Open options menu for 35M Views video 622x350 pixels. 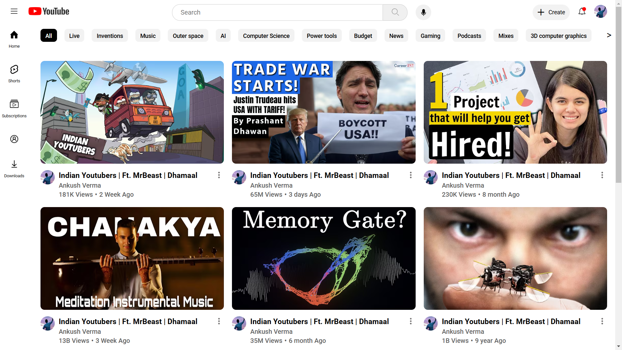(410, 321)
